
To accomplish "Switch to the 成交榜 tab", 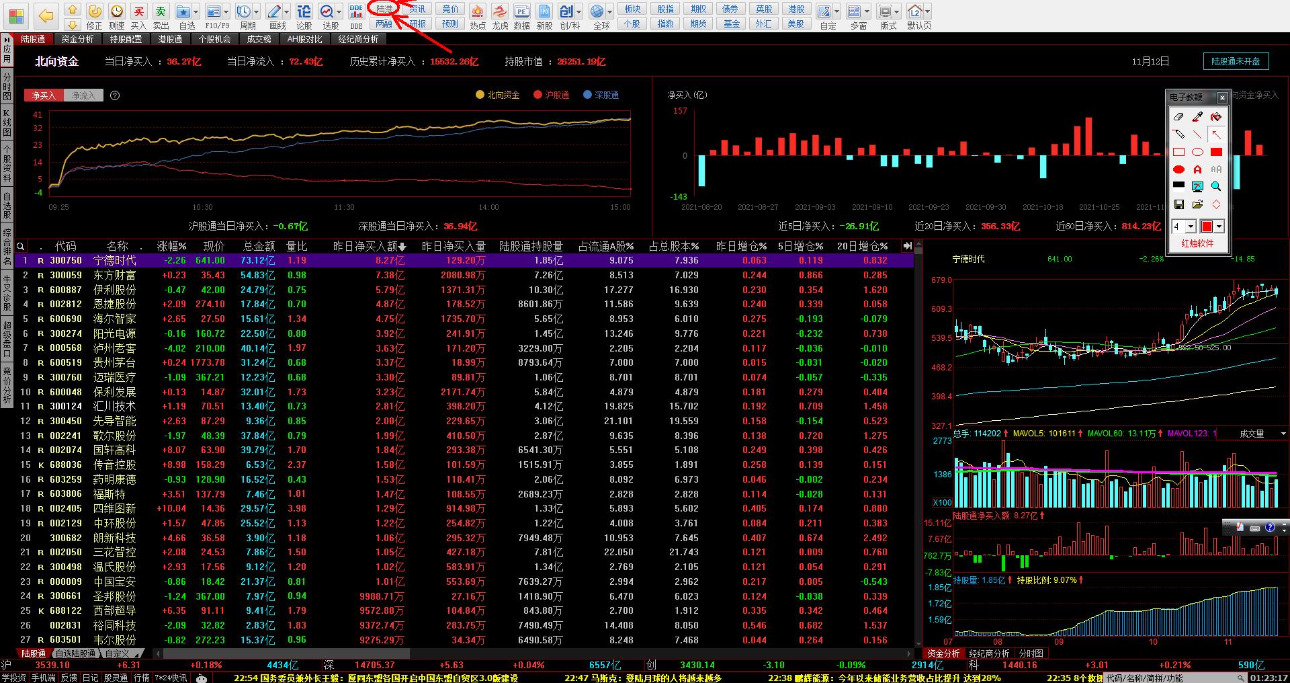I will [259, 40].
